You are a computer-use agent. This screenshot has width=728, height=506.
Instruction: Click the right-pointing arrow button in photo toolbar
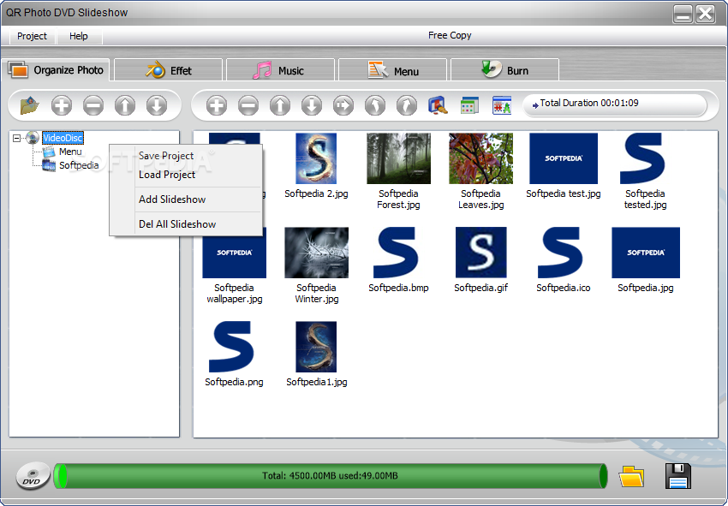343,105
